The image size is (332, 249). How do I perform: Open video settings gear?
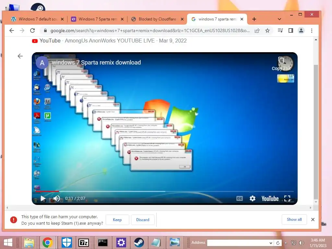(x=252, y=198)
